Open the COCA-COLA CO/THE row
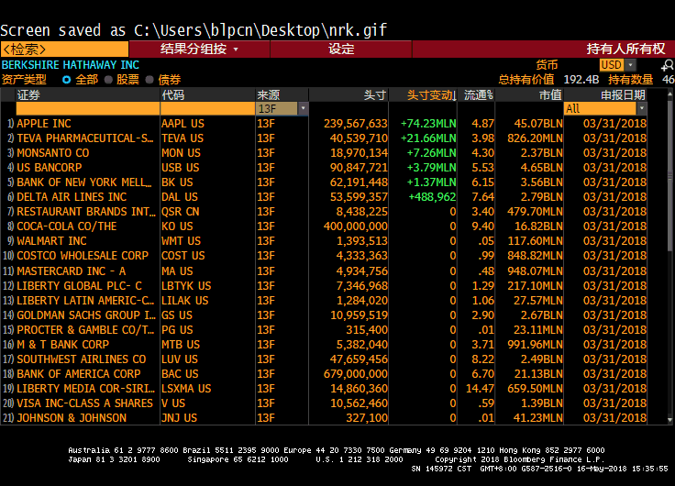The width and height of the screenshot is (675, 486). tap(324, 226)
